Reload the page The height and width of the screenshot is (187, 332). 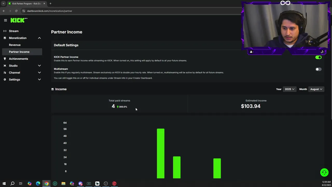16,11
